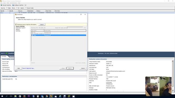Open the Store app in taskbar

[20, 96]
